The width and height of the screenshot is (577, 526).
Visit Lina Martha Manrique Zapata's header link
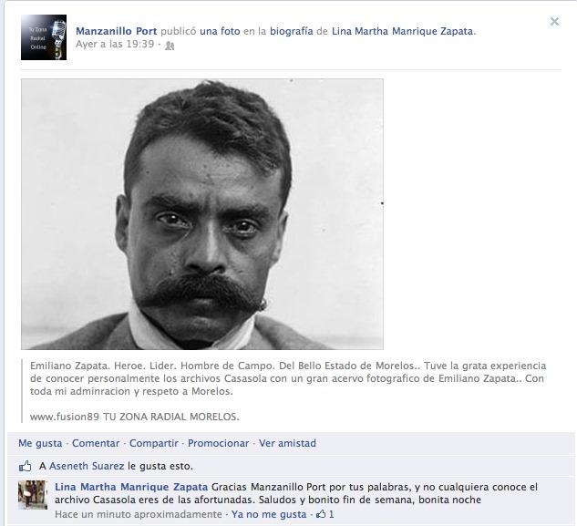click(404, 31)
